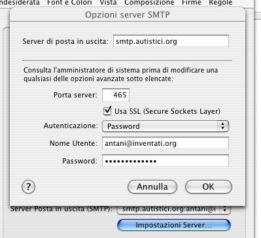This screenshot has height=238, width=261.
Task: Open the help question mark button
Action: point(28,187)
